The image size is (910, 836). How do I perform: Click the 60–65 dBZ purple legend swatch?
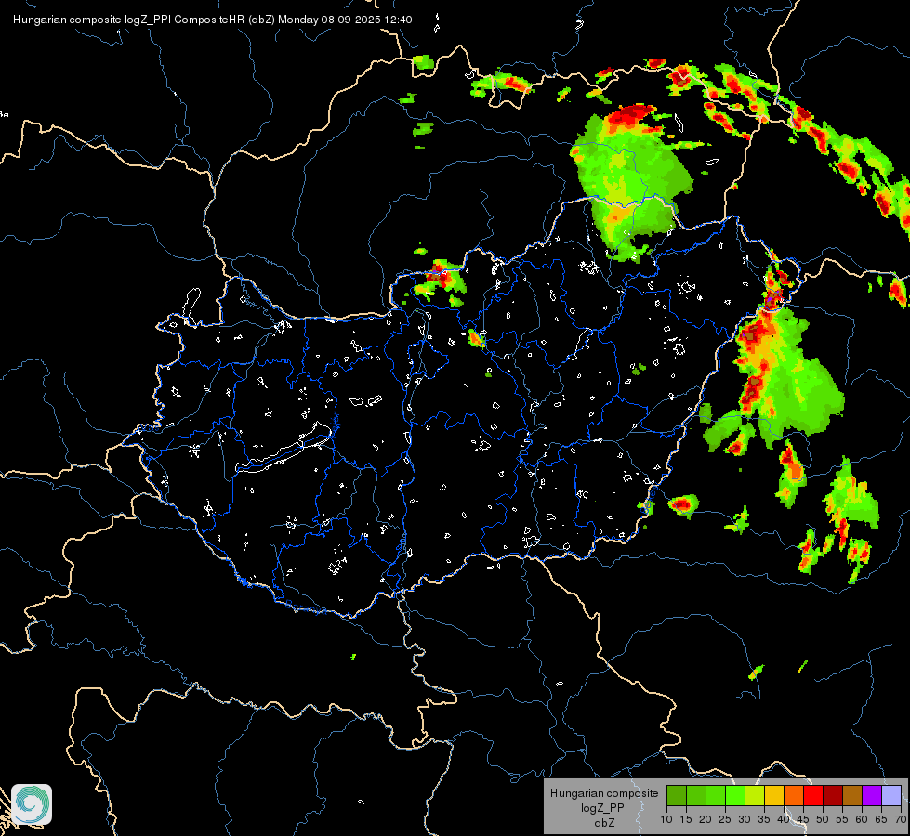872,795
